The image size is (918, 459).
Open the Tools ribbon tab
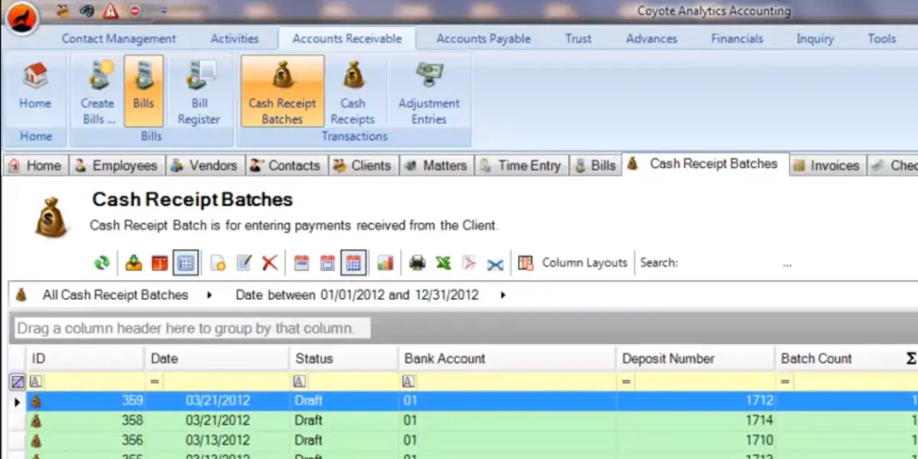882,38
